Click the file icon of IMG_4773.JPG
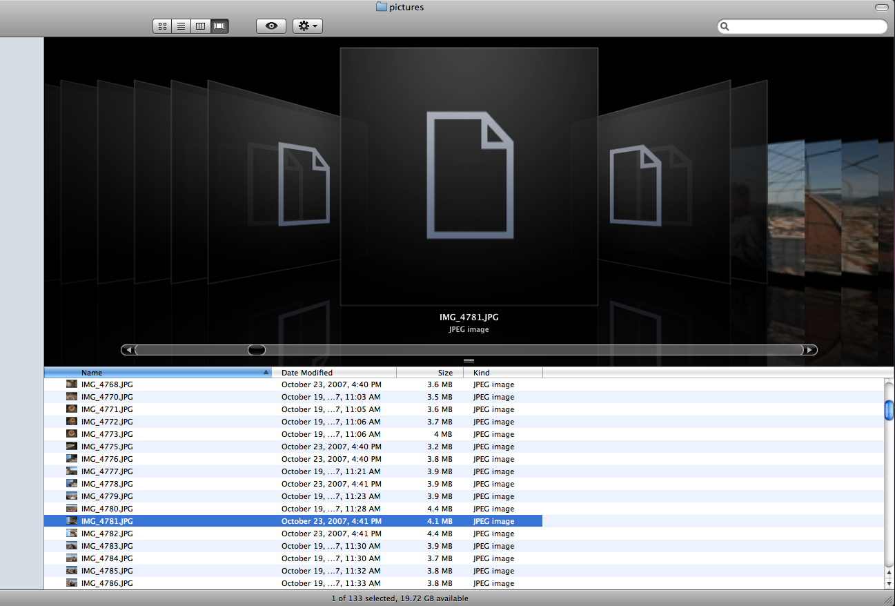895x606 pixels. point(72,434)
